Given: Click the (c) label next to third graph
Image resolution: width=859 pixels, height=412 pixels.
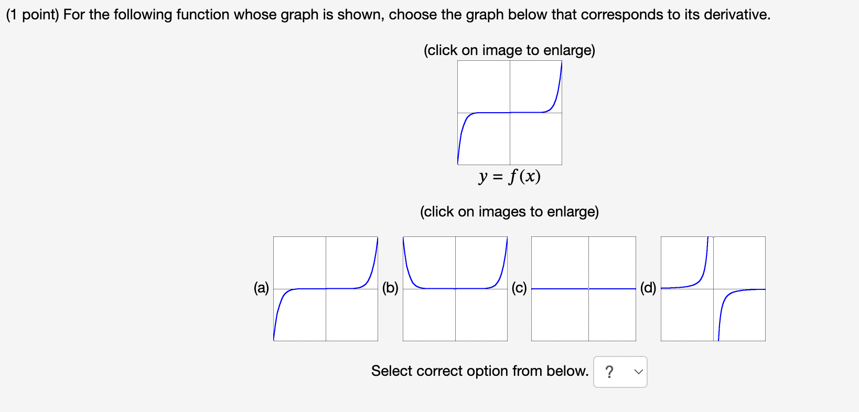Looking at the screenshot, I should coord(519,288).
